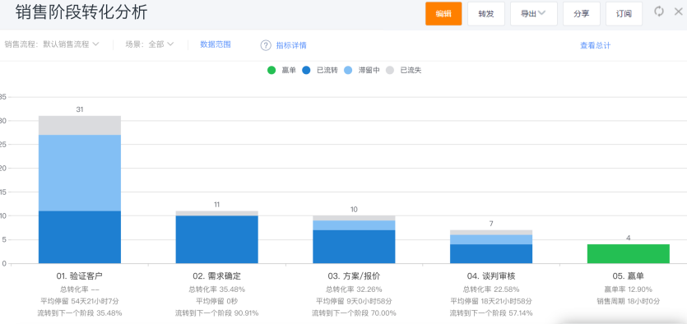Click the 01. 验证客户 stage label
The image size is (687, 324).
point(80,276)
